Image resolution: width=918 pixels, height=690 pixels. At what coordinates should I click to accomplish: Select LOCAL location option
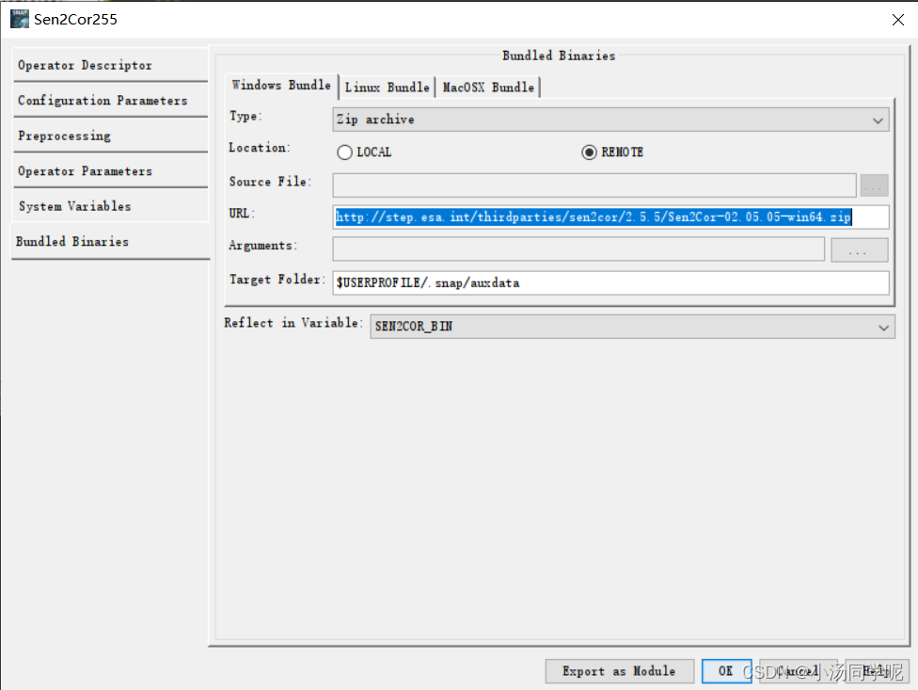tap(344, 151)
